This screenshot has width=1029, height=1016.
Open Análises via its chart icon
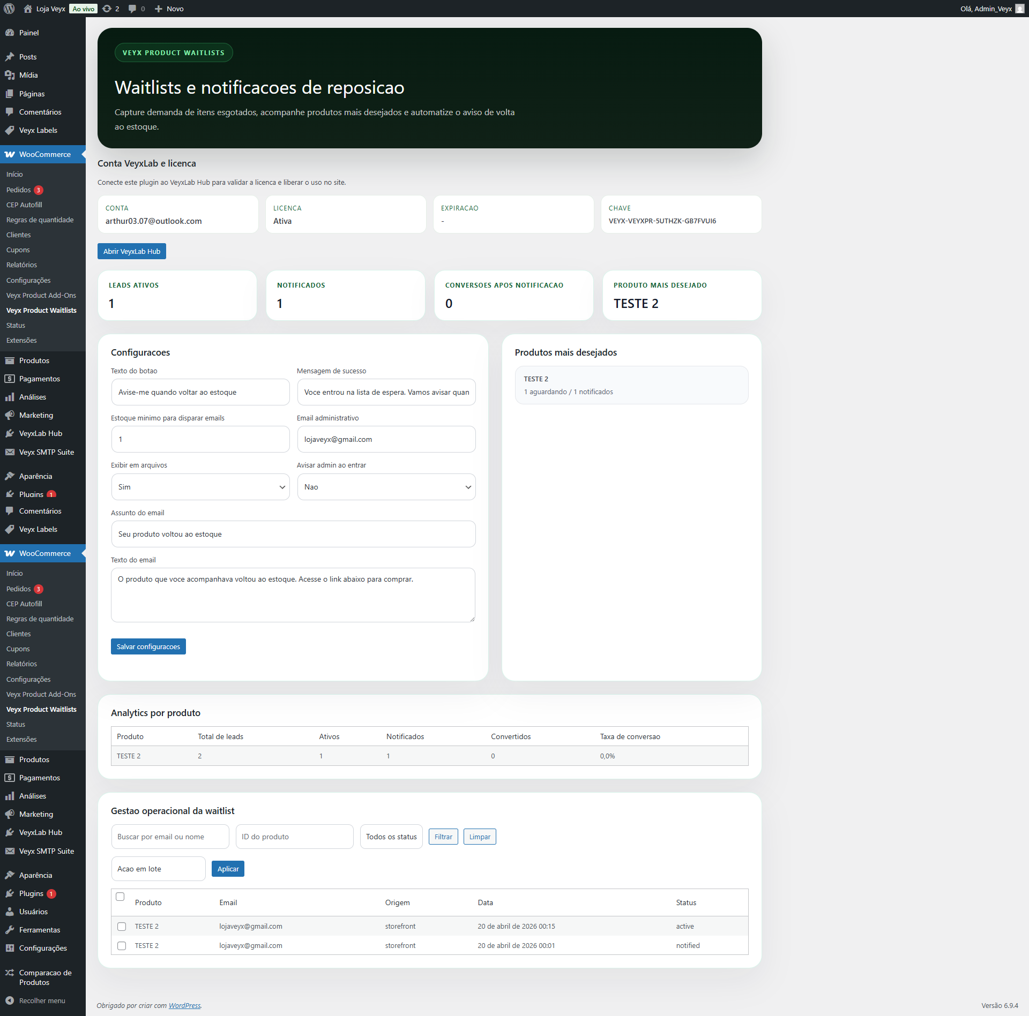coord(10,397)
